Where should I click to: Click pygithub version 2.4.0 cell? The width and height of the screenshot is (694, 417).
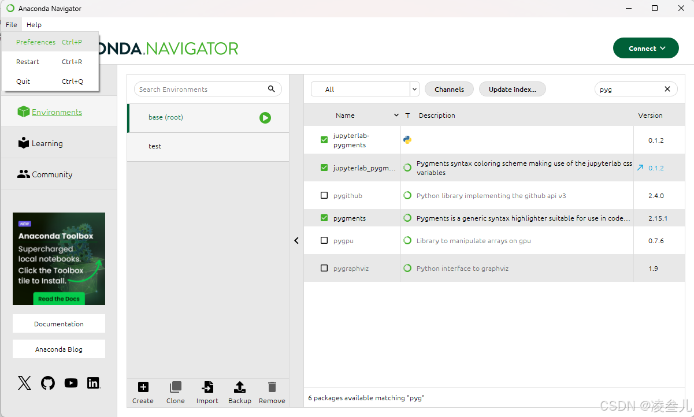pos(656,196)
